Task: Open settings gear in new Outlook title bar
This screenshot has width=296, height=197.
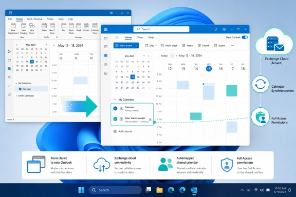Action: pyautogui.click(x=224, y=29)
